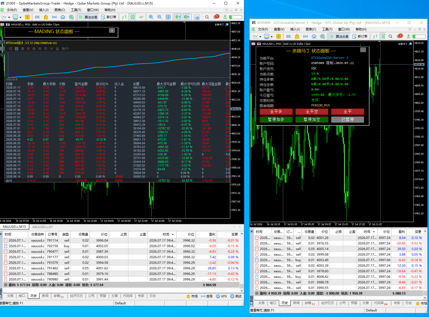Screen dimensions: 429x317
Task: Select the buy order 792156 history row
Action: click(122, 246)
